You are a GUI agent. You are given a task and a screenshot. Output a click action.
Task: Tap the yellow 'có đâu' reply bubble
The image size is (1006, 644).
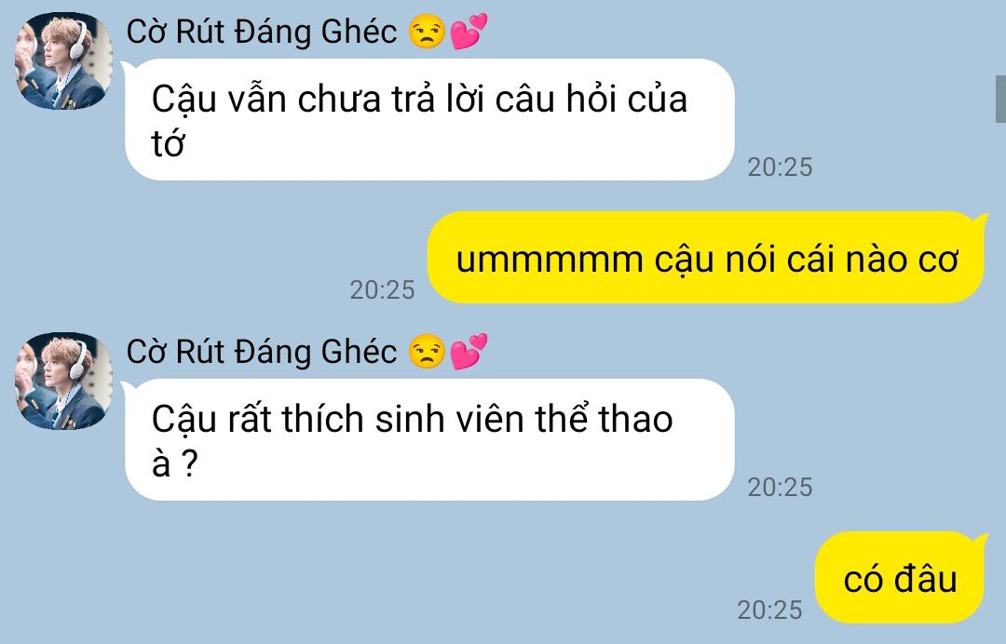[x=901, y=577]
